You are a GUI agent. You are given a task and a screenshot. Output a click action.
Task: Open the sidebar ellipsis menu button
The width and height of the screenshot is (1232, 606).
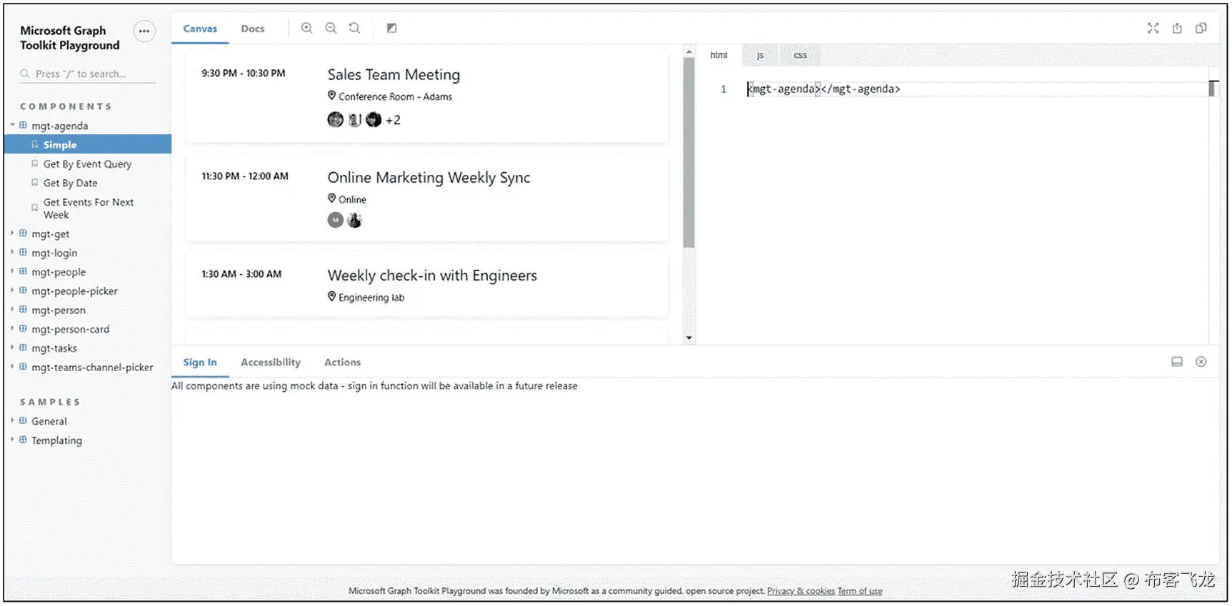(x=144, y=31)
